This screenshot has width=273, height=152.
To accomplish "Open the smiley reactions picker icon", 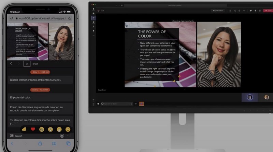I will pos(62,136).
